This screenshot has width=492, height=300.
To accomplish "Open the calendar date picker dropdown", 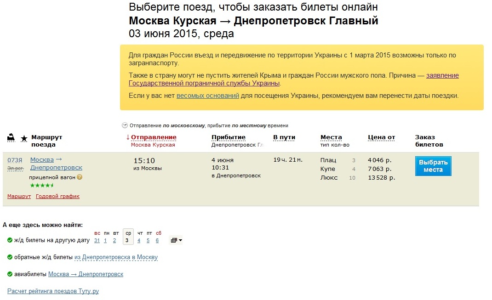I will pyautogui.click(x=176, y=240).
